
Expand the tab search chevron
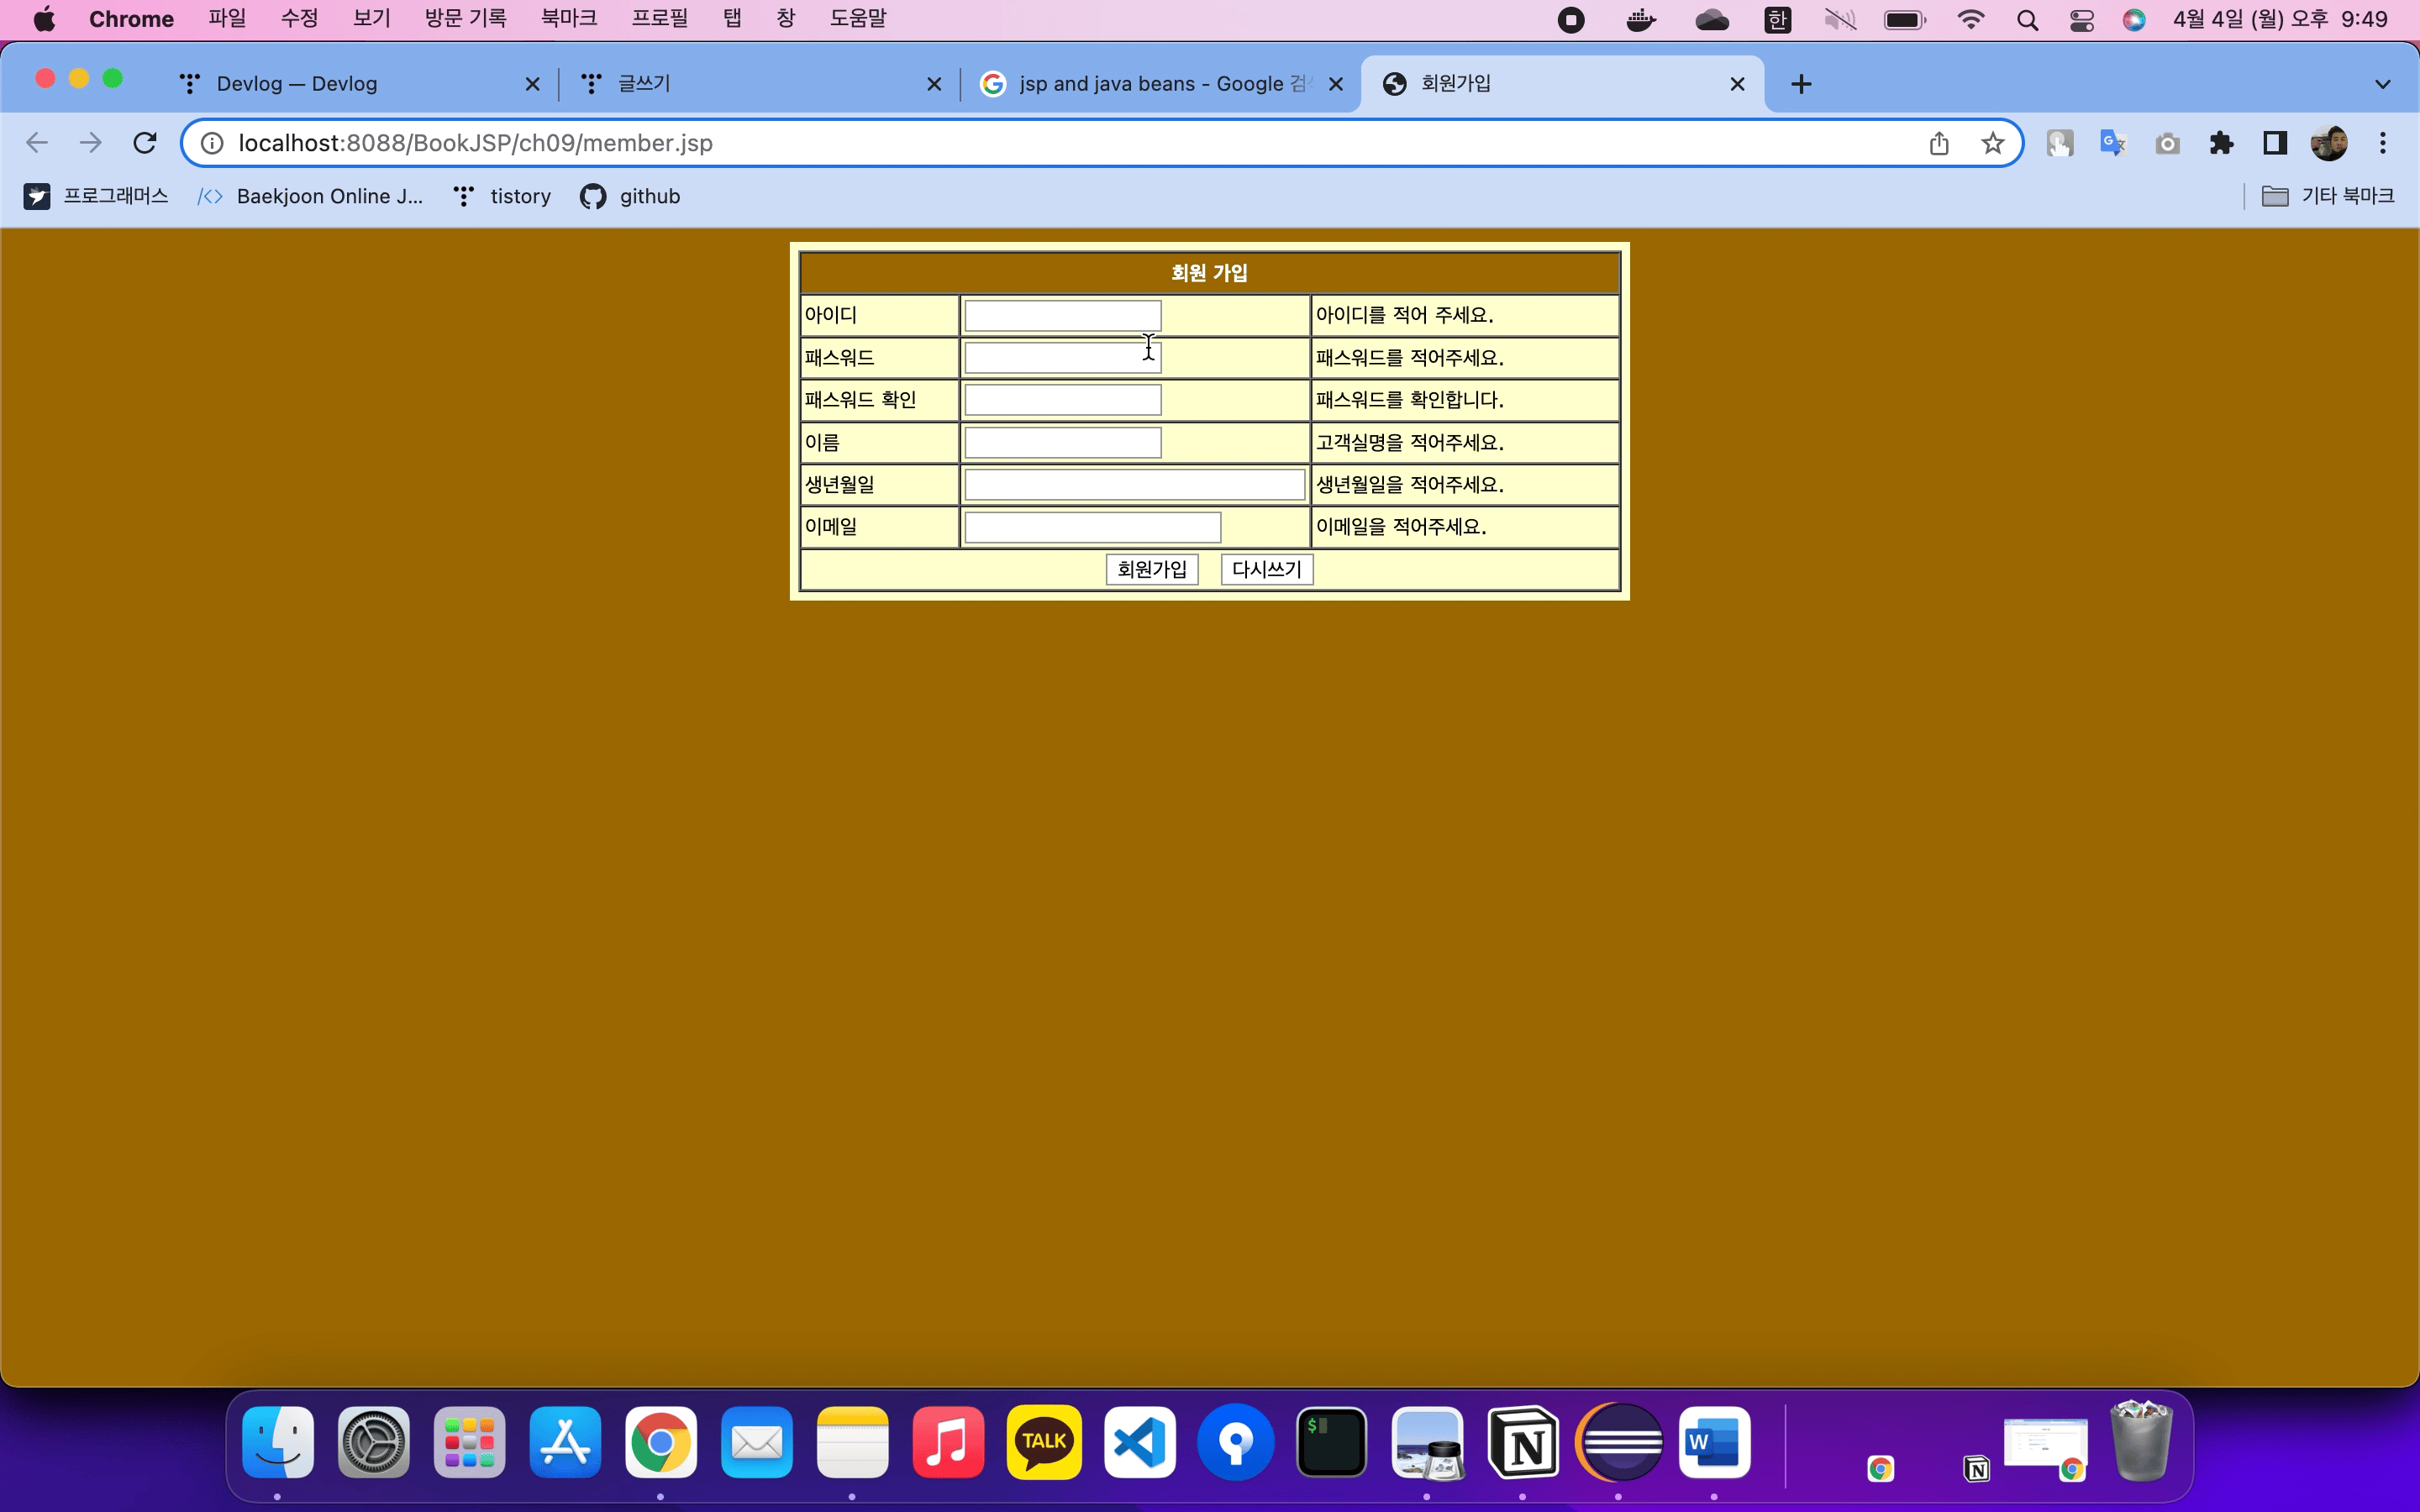coord(2383,84)
